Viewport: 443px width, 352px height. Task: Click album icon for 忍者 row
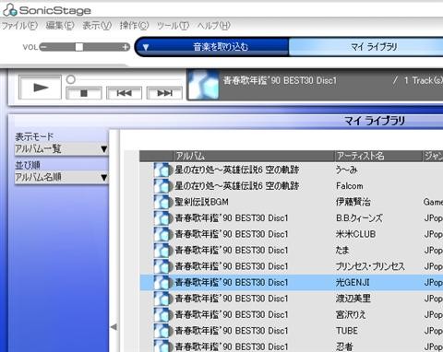click(162, 346)
